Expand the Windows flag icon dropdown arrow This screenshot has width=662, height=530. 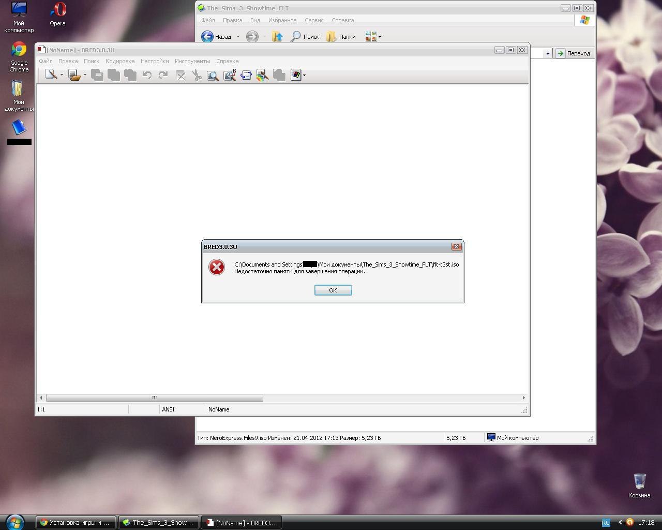(x=304, y=76)
